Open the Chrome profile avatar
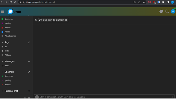 click(172, 2)
